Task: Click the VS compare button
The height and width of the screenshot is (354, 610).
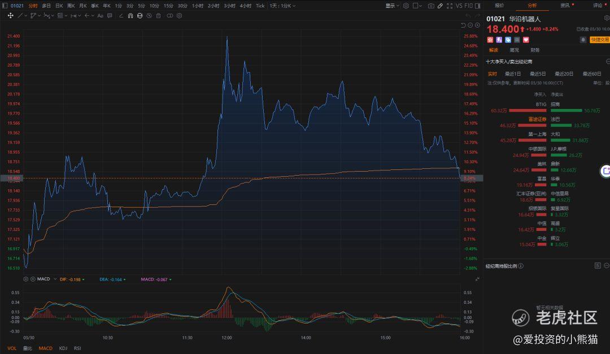Action: [459, 6]
